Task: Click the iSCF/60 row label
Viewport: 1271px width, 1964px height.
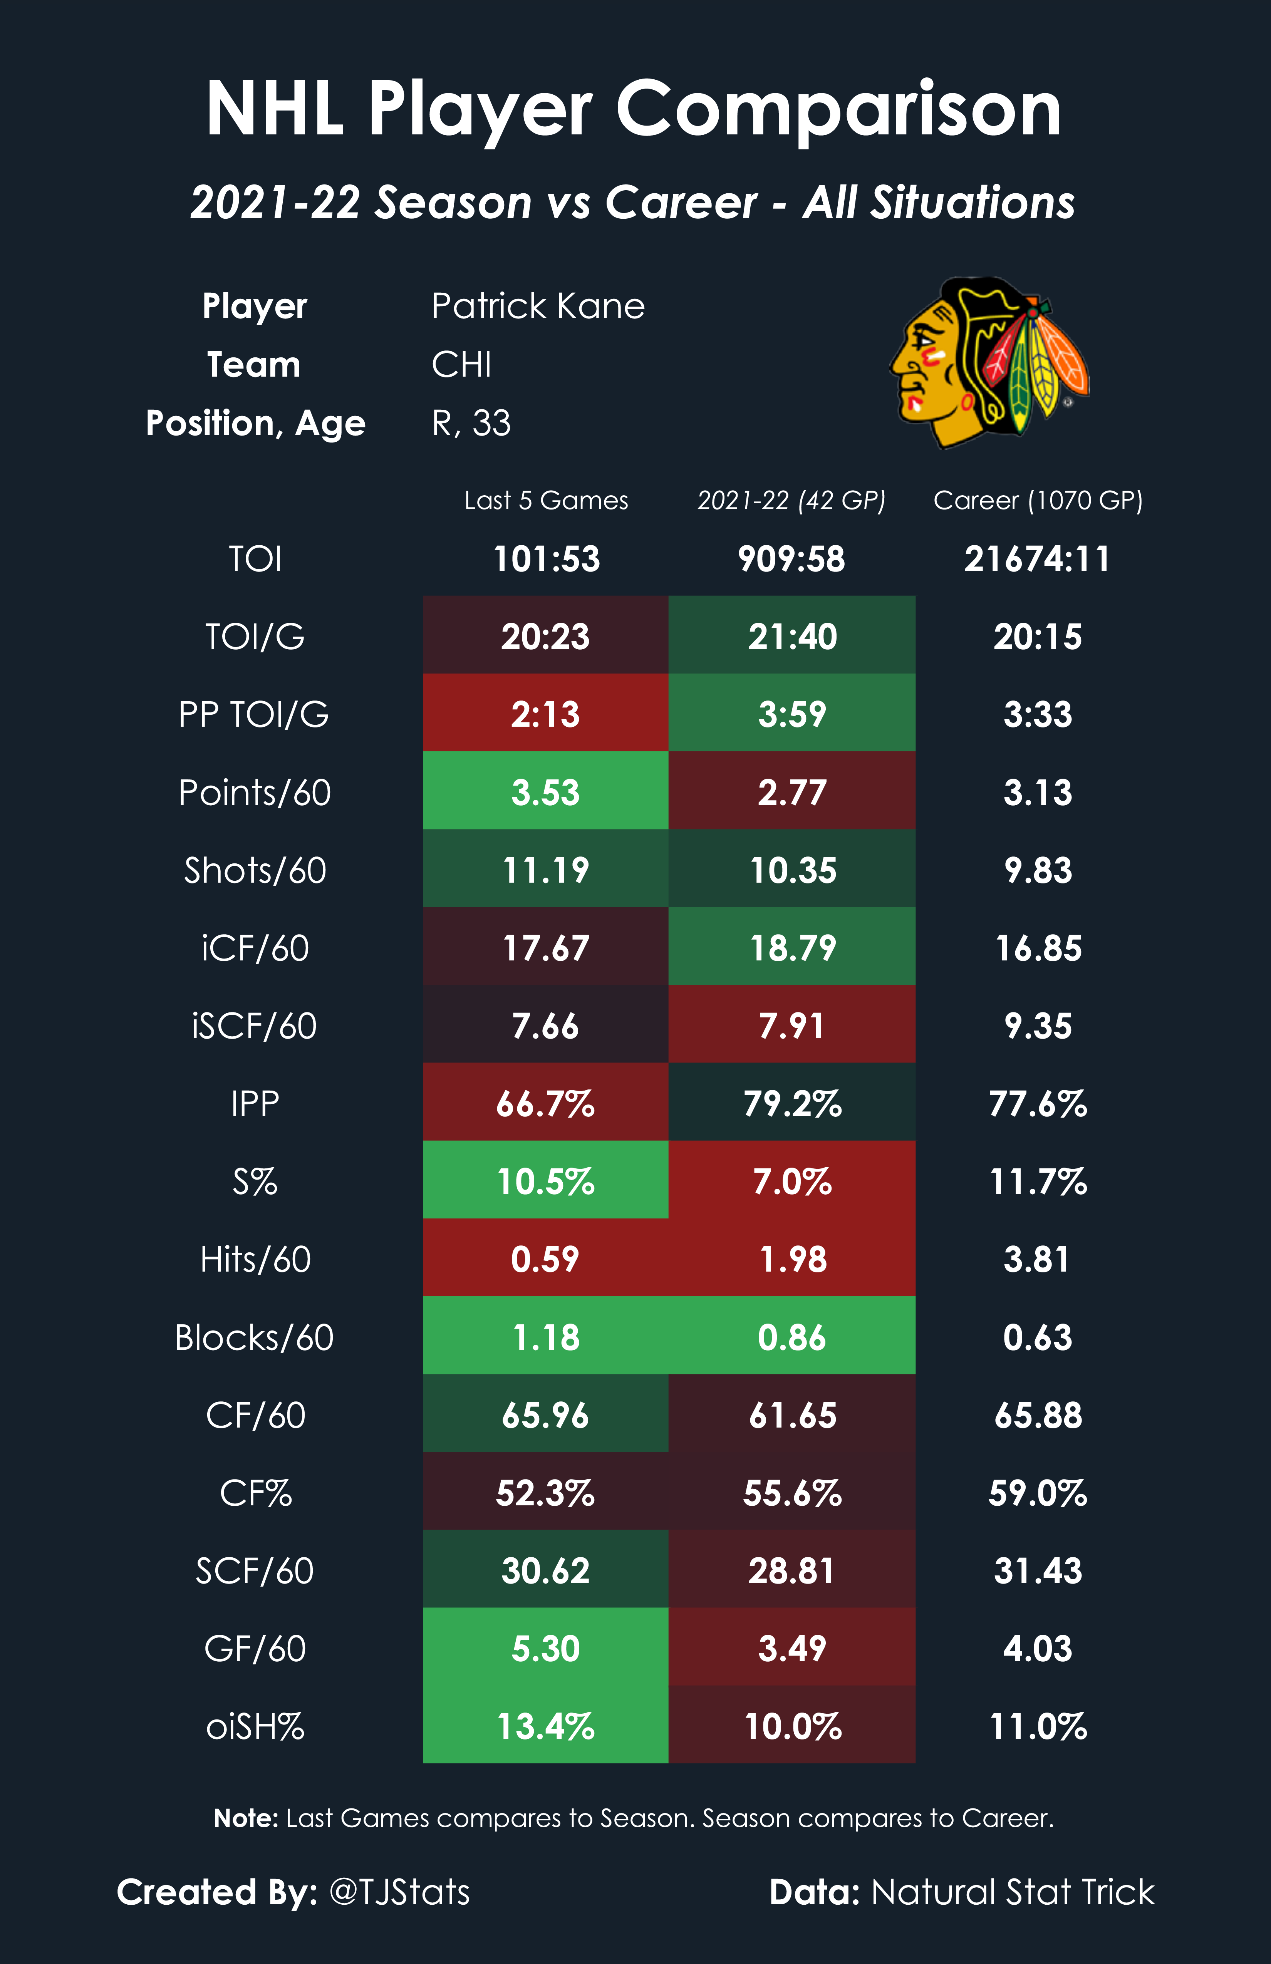Action: pyautogui.click(x=254, y=1026)
